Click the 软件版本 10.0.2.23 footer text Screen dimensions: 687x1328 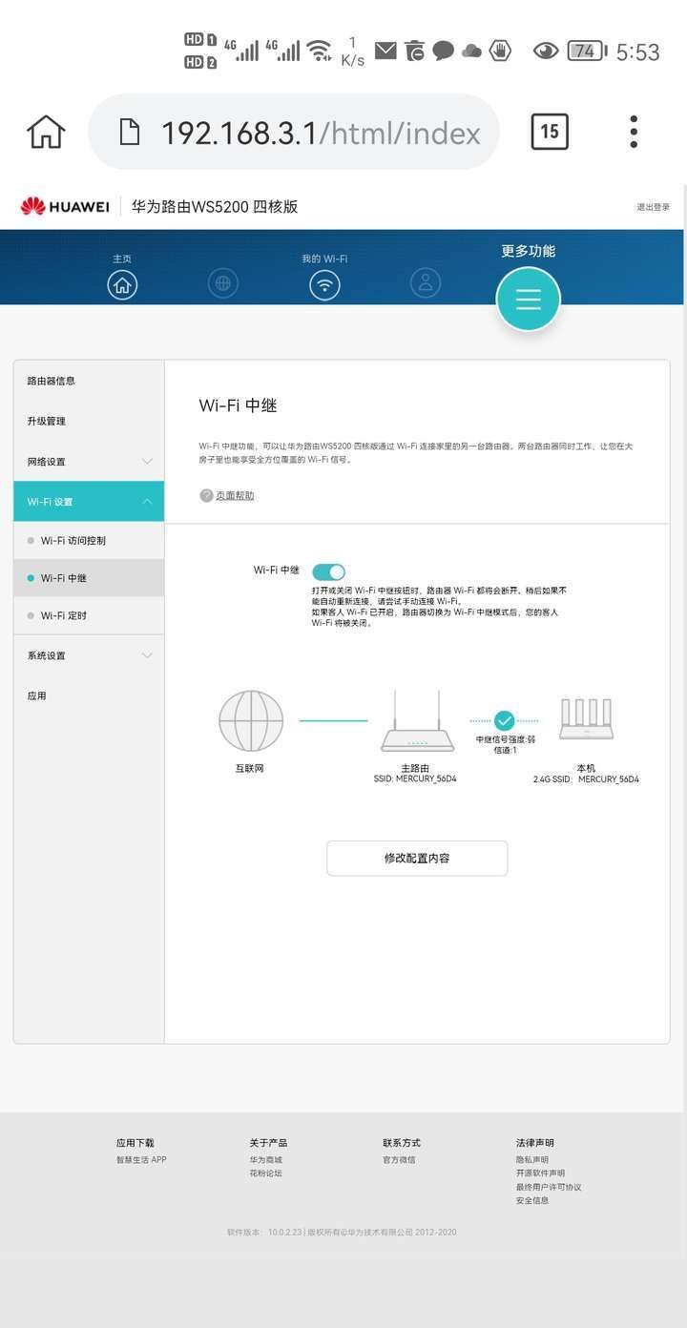pyautogui.click(x=264, y=1233)
